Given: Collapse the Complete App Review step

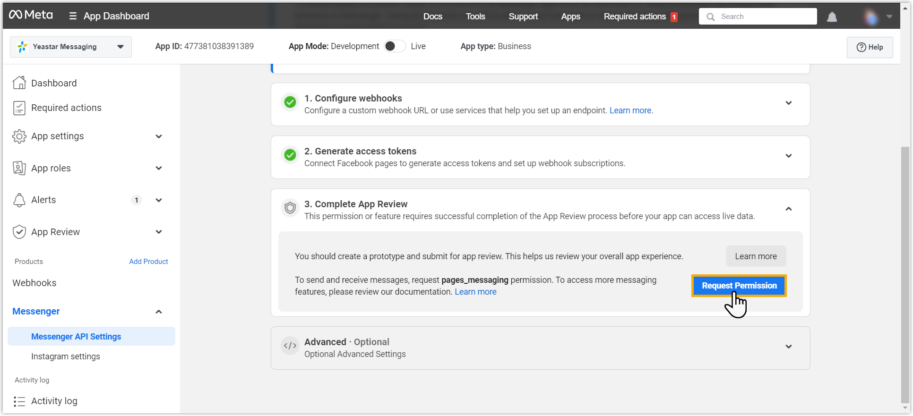Looking at the screenshot, I should tap(789, 209).
